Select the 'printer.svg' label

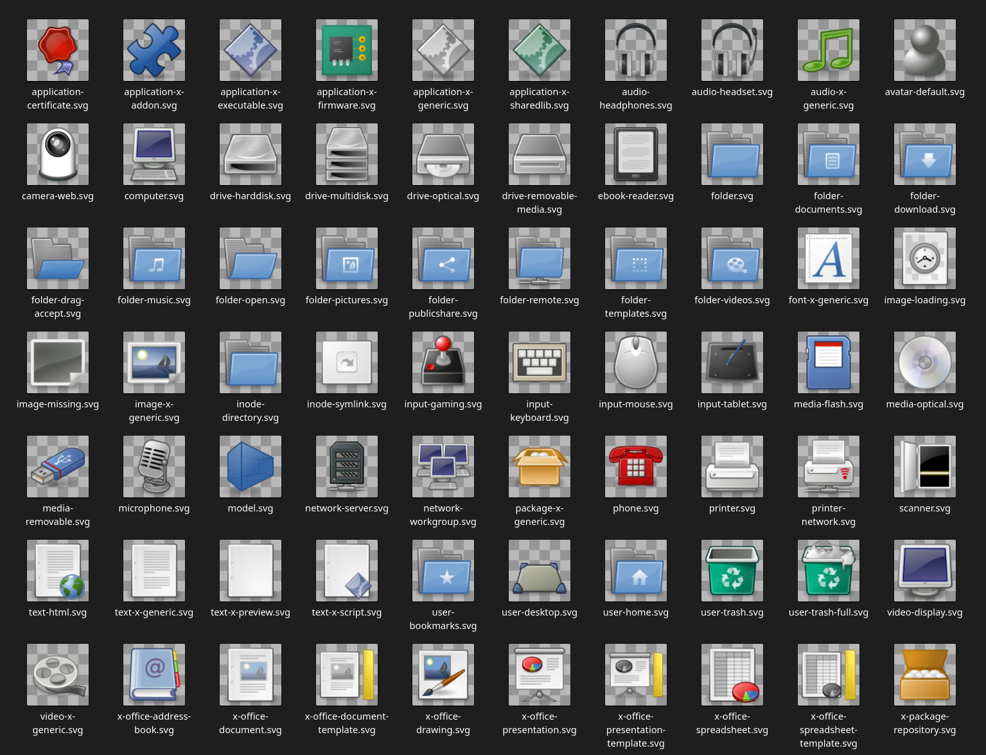pyautogui.click(x=732, y=508)
